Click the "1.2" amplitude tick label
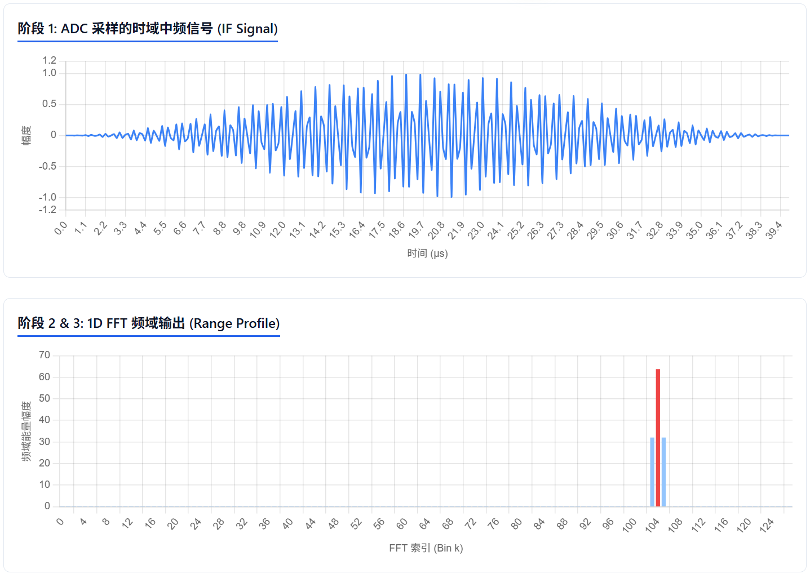The height and width of the screenshot is (578, 810). (x=50, y=60)
